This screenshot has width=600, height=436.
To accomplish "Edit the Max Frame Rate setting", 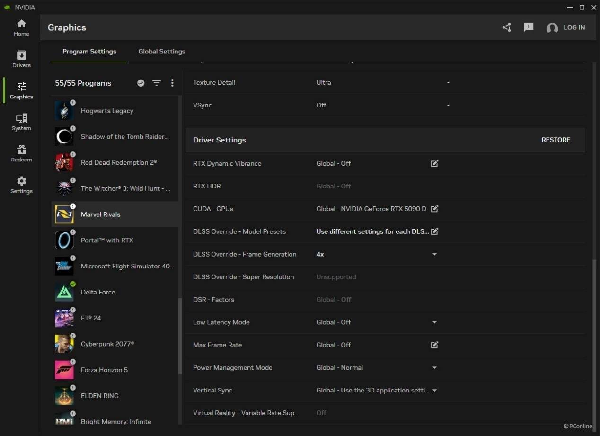I will click(x=434, y=345).
